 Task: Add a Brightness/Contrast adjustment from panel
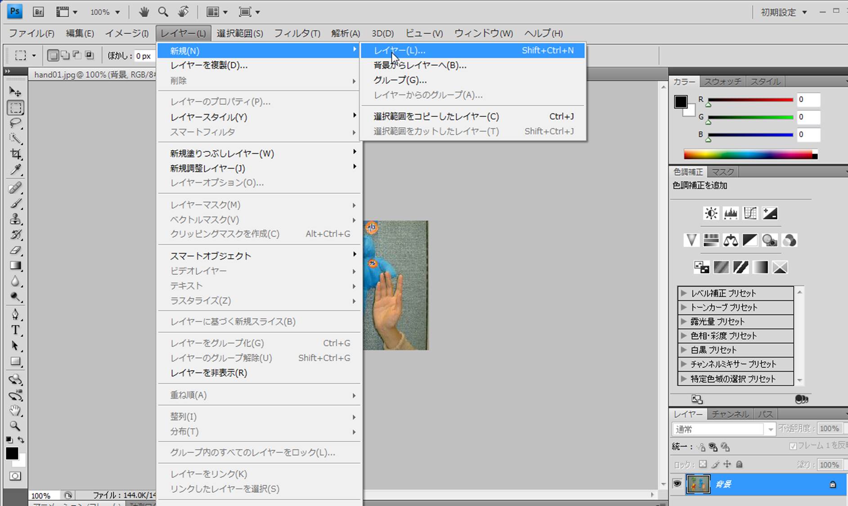(x=711, y=213)
